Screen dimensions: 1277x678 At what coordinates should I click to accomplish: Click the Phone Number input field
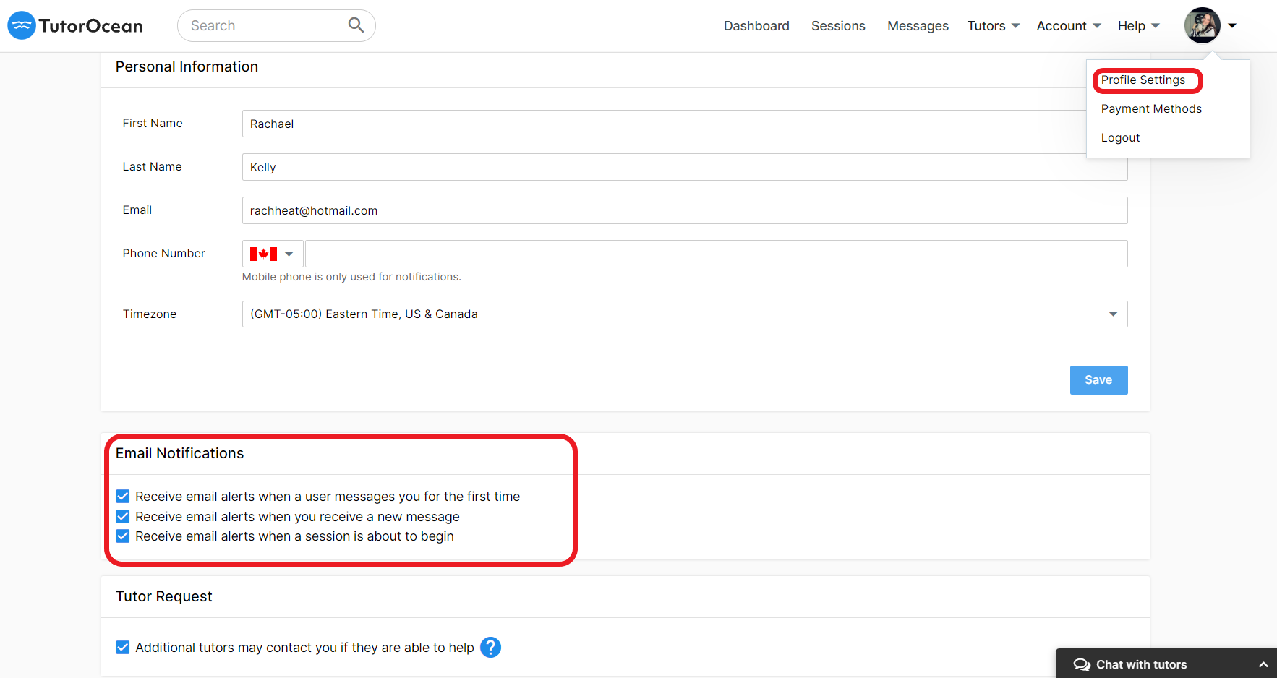(717, 254)
